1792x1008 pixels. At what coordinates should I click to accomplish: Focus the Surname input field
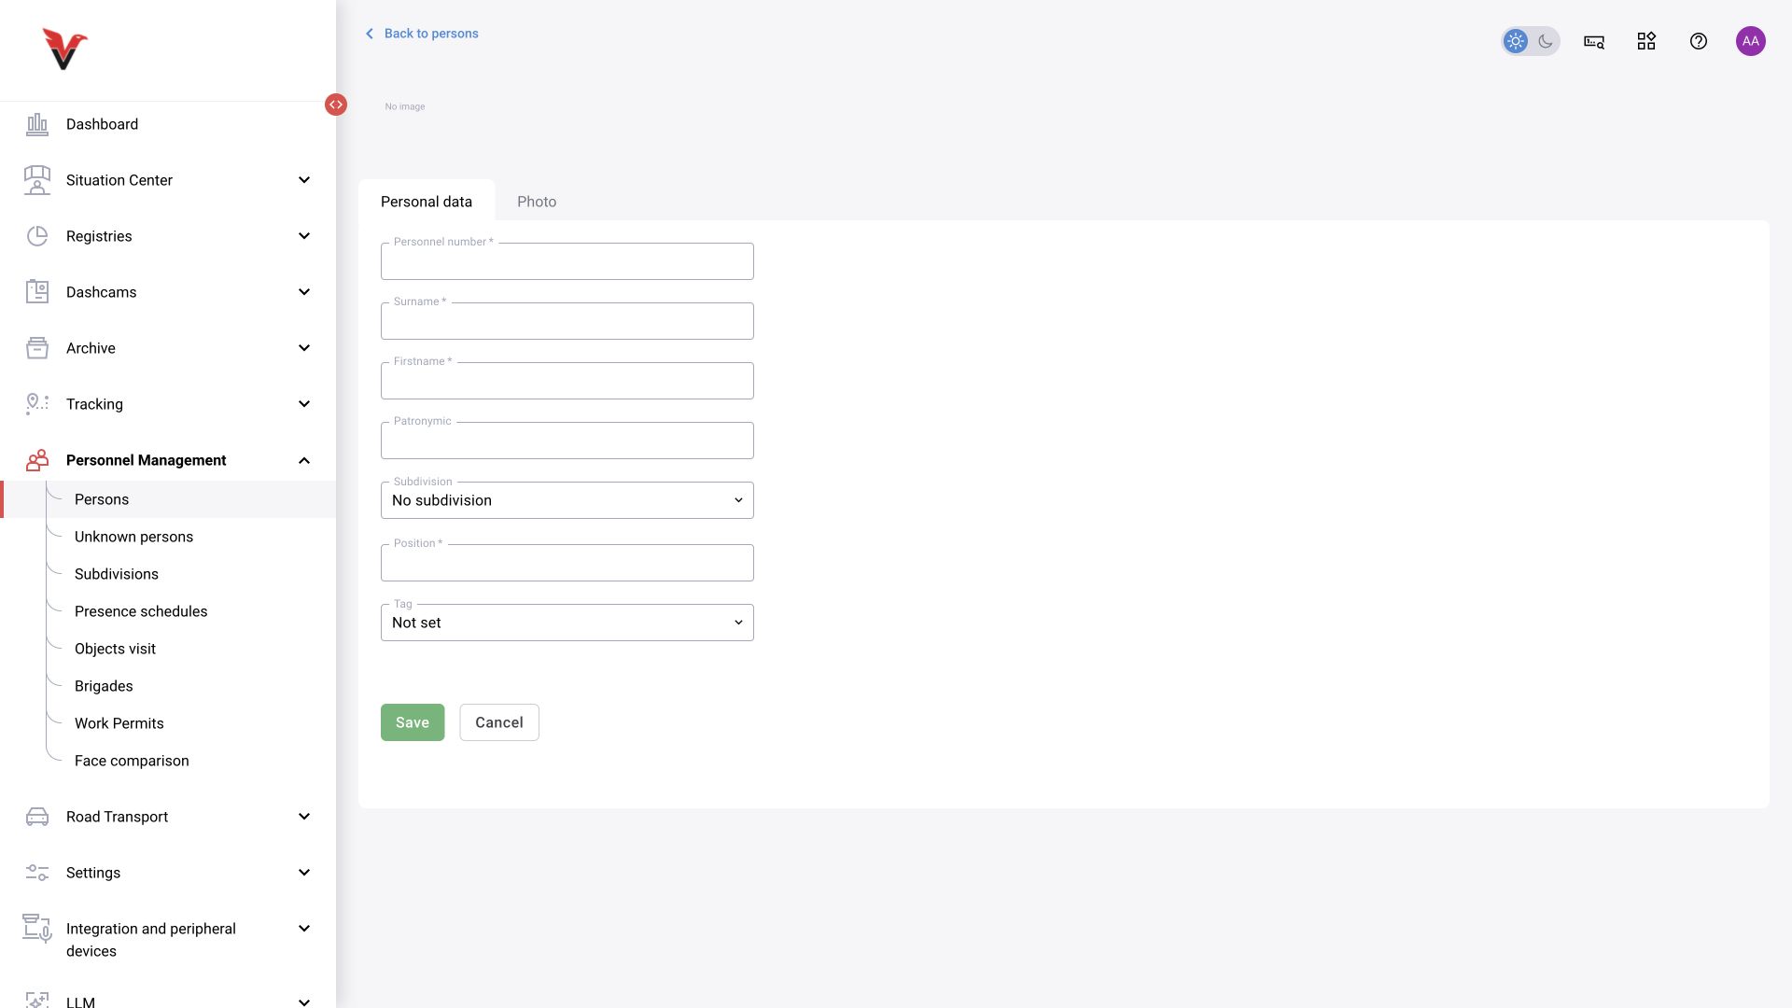coord(567,321)
